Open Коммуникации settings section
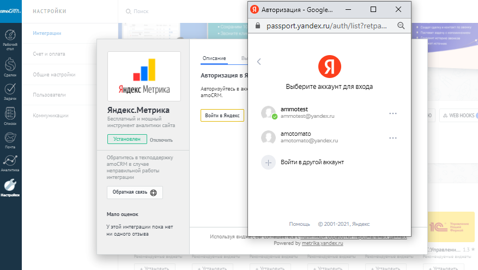 51,116
